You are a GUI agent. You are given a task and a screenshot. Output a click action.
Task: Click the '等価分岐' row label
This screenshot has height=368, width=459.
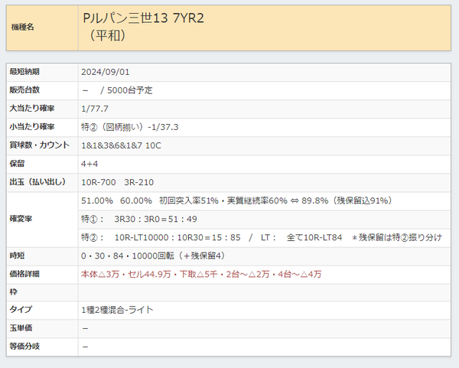(24, 347)
